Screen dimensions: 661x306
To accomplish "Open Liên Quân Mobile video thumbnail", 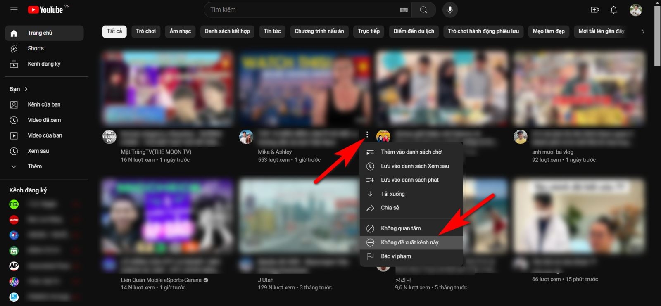I will [x=168, y=216].
